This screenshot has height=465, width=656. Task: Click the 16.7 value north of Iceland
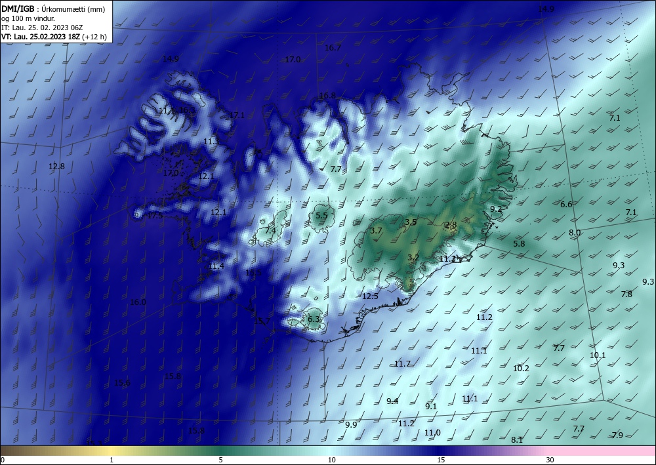[333, 48]
